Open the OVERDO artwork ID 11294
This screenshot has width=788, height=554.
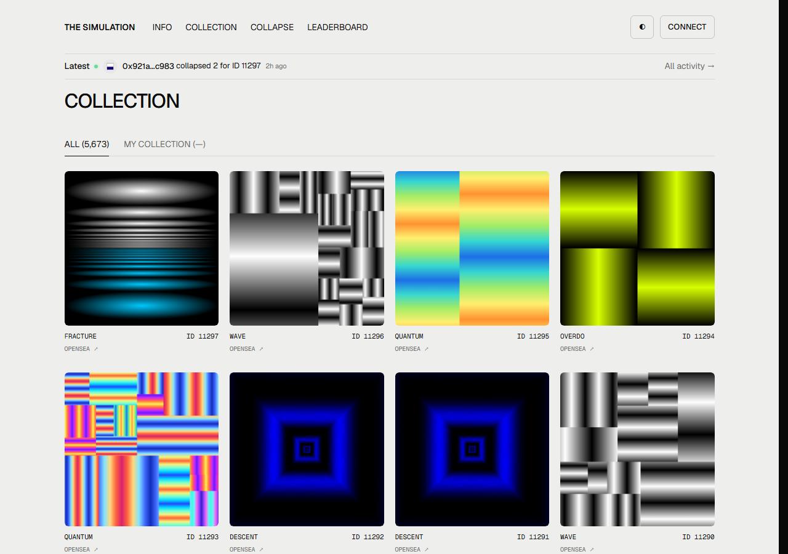click(637, 248)
